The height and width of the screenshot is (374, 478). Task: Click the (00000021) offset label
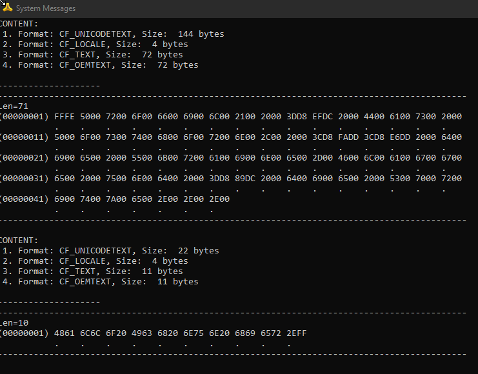[25, 158]
